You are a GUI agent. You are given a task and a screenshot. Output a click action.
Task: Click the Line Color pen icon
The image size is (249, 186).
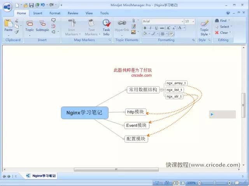153,34
